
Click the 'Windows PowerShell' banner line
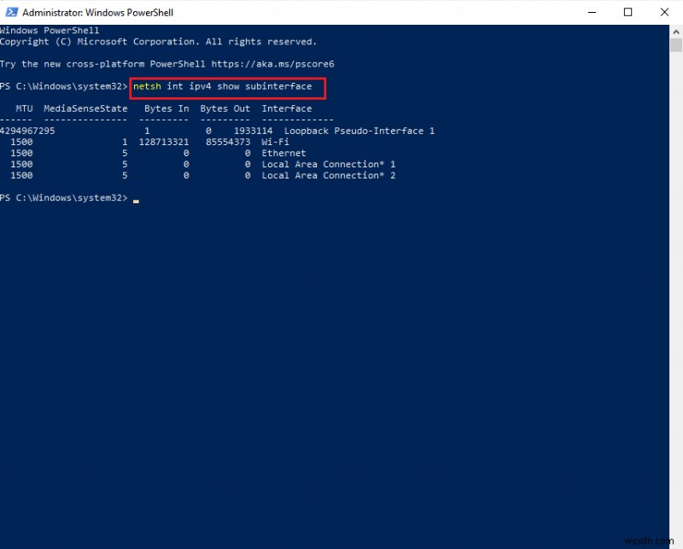point(50,31)
